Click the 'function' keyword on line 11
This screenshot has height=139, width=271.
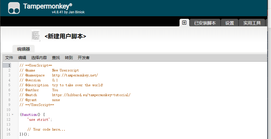pos(29,115)
